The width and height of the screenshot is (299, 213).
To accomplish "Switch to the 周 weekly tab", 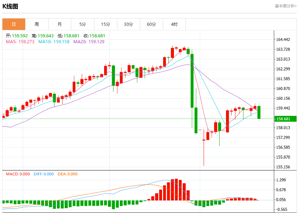I will click(x=37, y=24).
